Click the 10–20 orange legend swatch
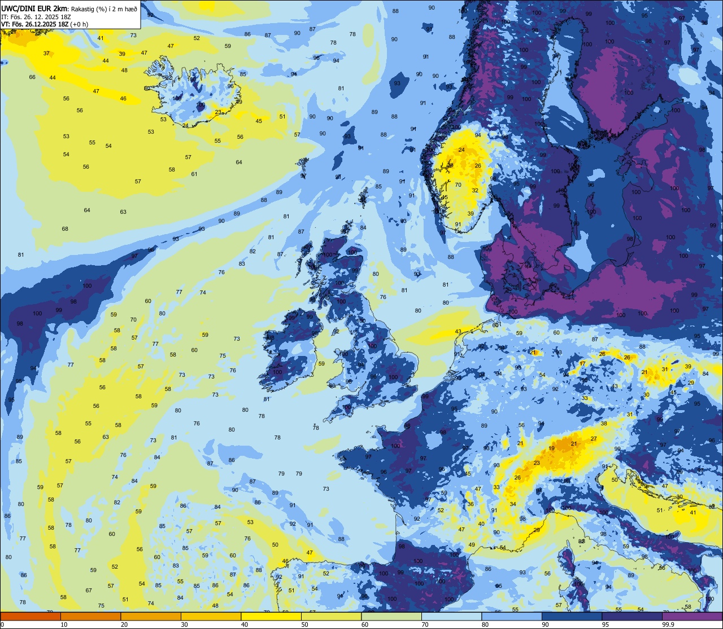The image size is (723, 629). point(90,616)
